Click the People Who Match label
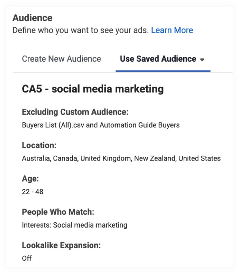The image size is (239, 274). coord(58,212)
